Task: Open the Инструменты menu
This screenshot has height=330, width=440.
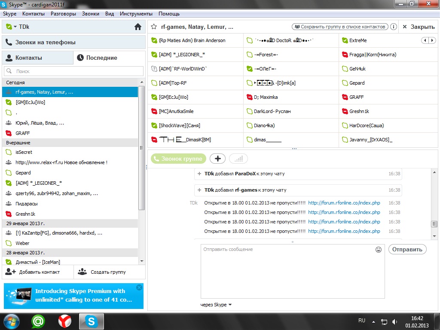Action: click(136, 14)
